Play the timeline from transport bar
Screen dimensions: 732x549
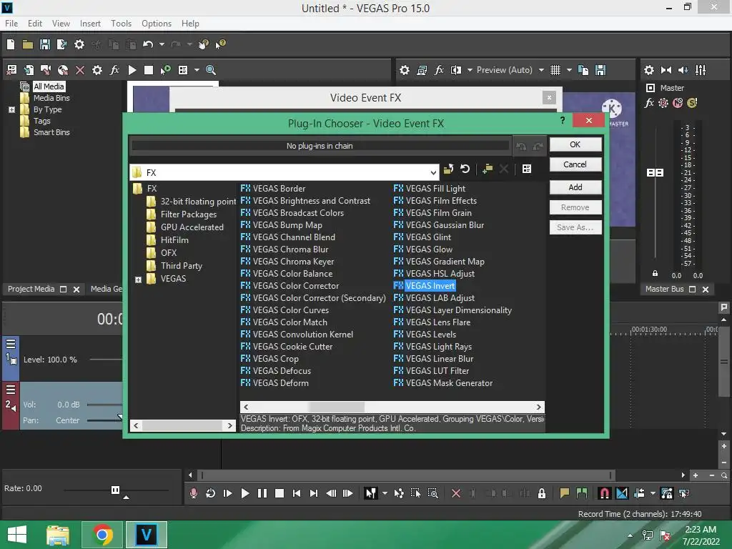pyautogui.click(x=245, y=493)
